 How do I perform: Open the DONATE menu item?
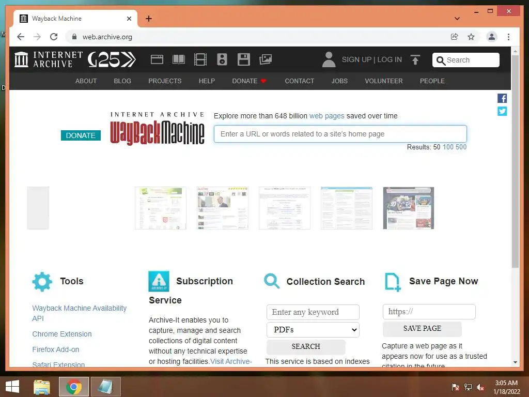[250, 81]
